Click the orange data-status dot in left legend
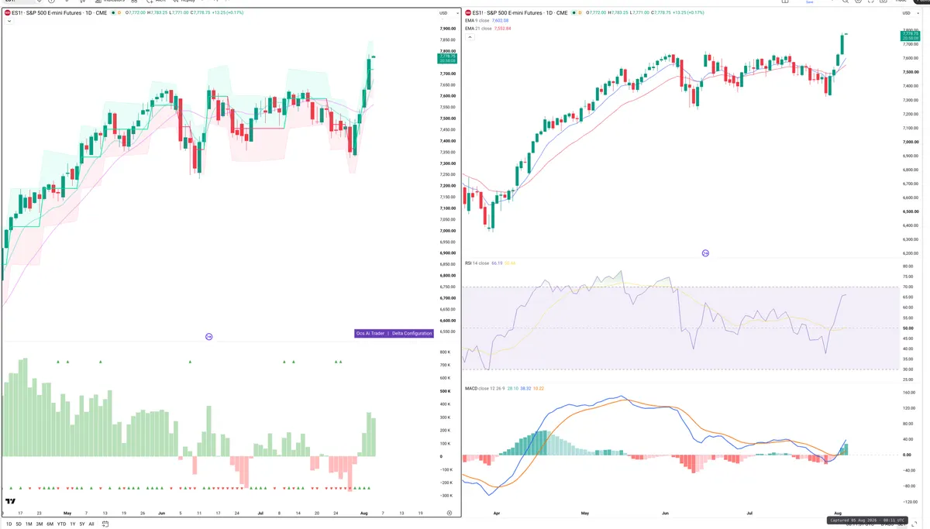The image size is (930, 529). click(119, 13)
